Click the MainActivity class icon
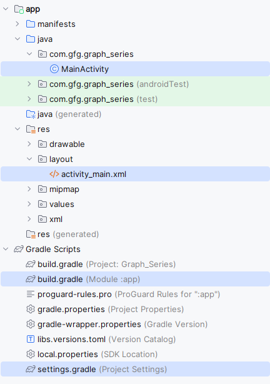Image resolution: width=270 pixels, height=384 pixels. (54, 69)
